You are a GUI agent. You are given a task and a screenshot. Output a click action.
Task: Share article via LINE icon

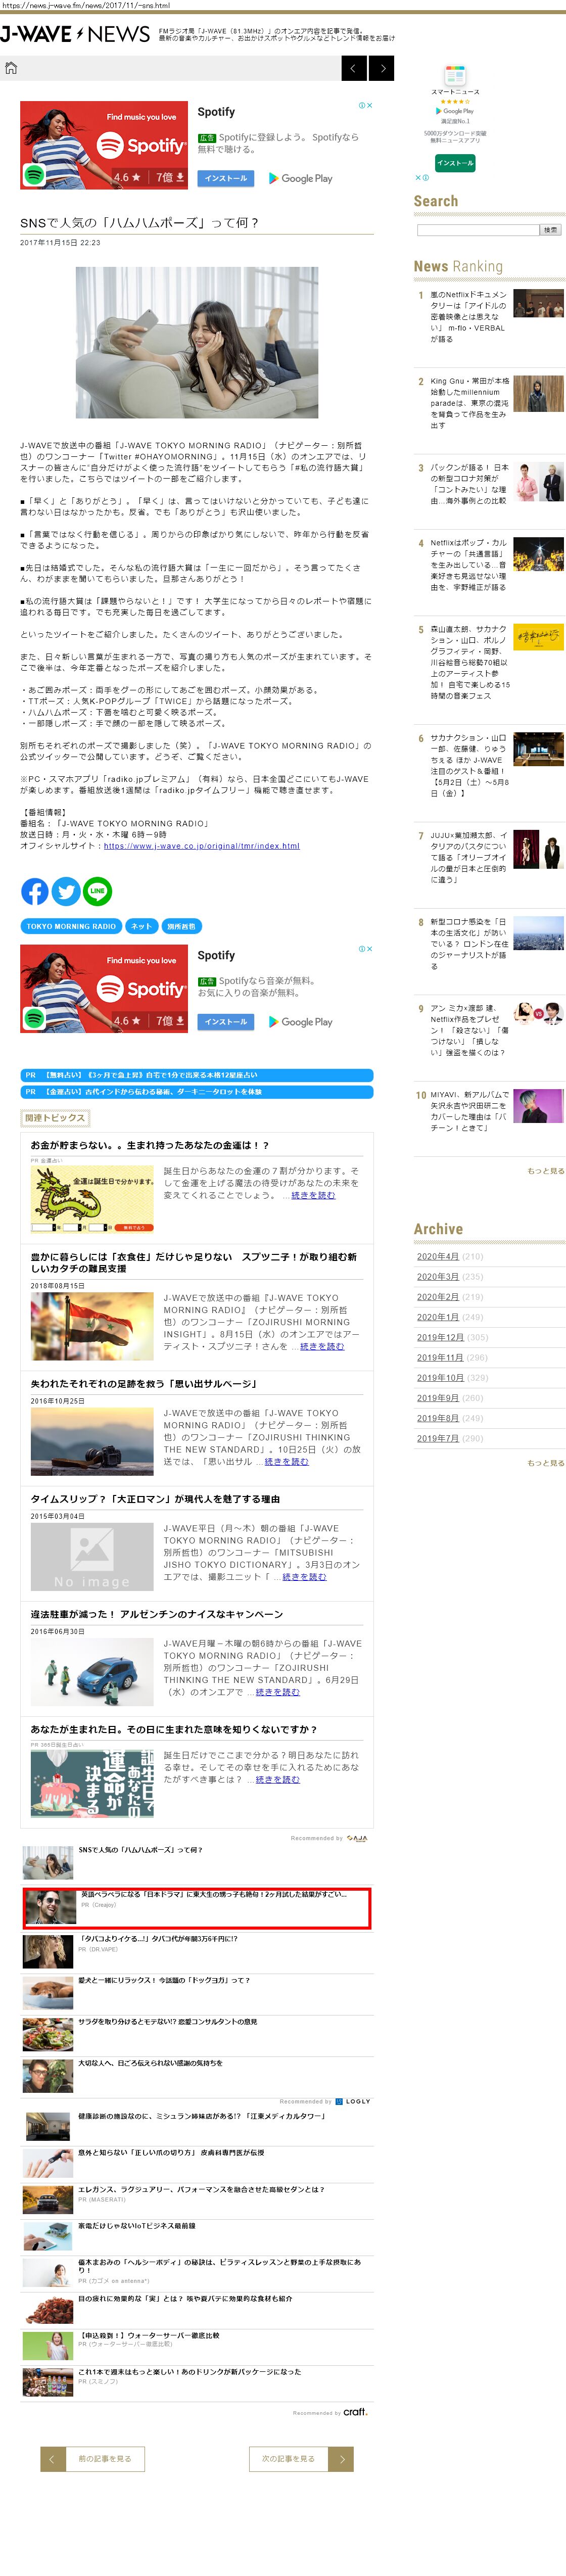97,891
